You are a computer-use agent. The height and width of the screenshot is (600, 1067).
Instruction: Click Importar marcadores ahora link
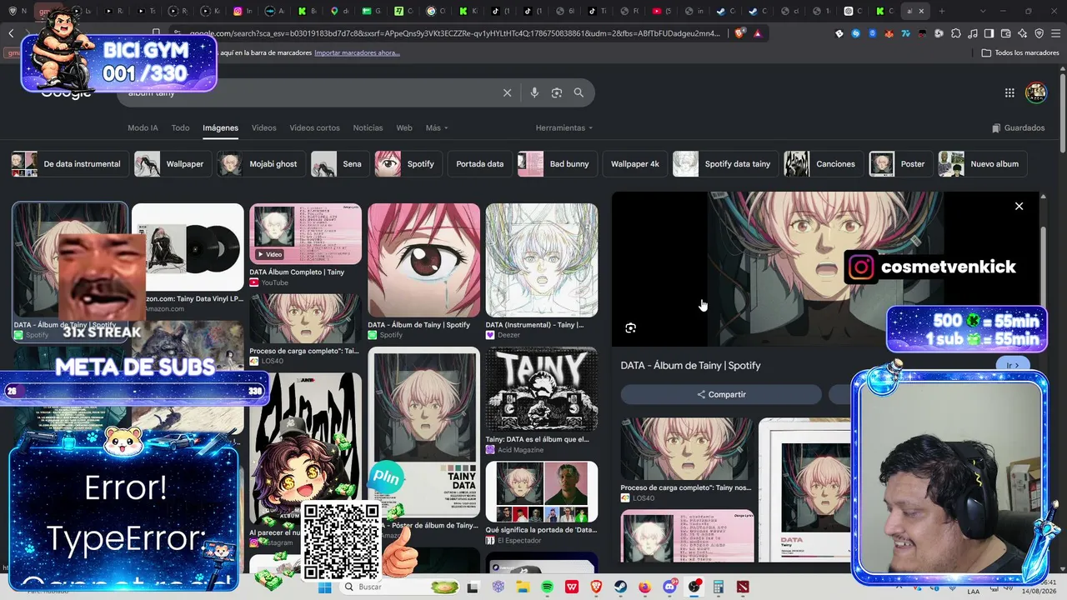coord(357,52)
